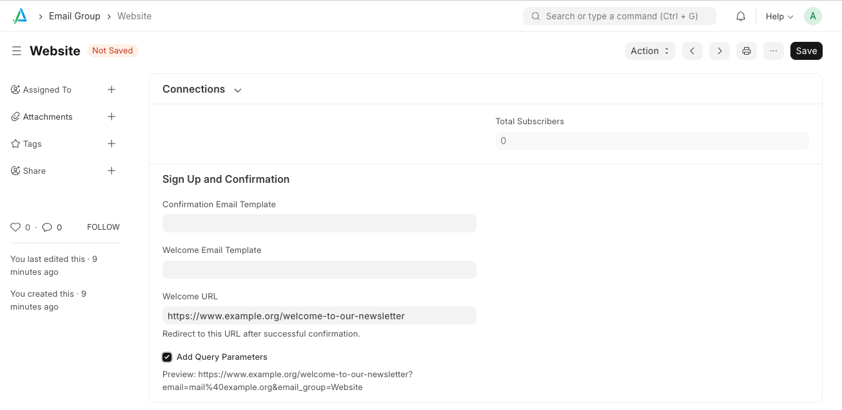842x410 pixels.
Task: Add an assignee with plus icon
Action: tap(112, 89)
